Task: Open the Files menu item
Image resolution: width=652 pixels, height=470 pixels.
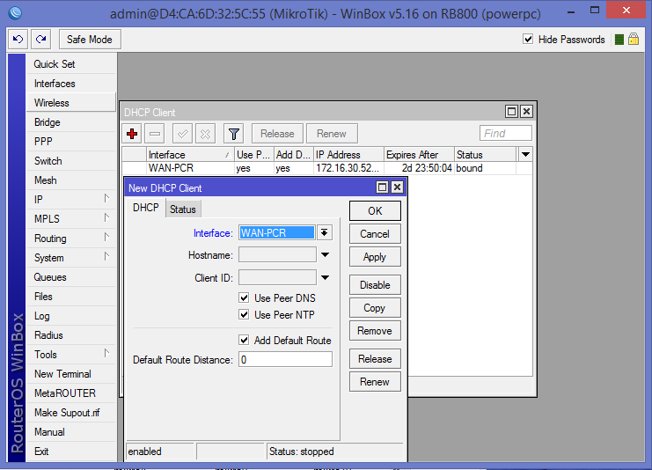Action: (71, 297)
